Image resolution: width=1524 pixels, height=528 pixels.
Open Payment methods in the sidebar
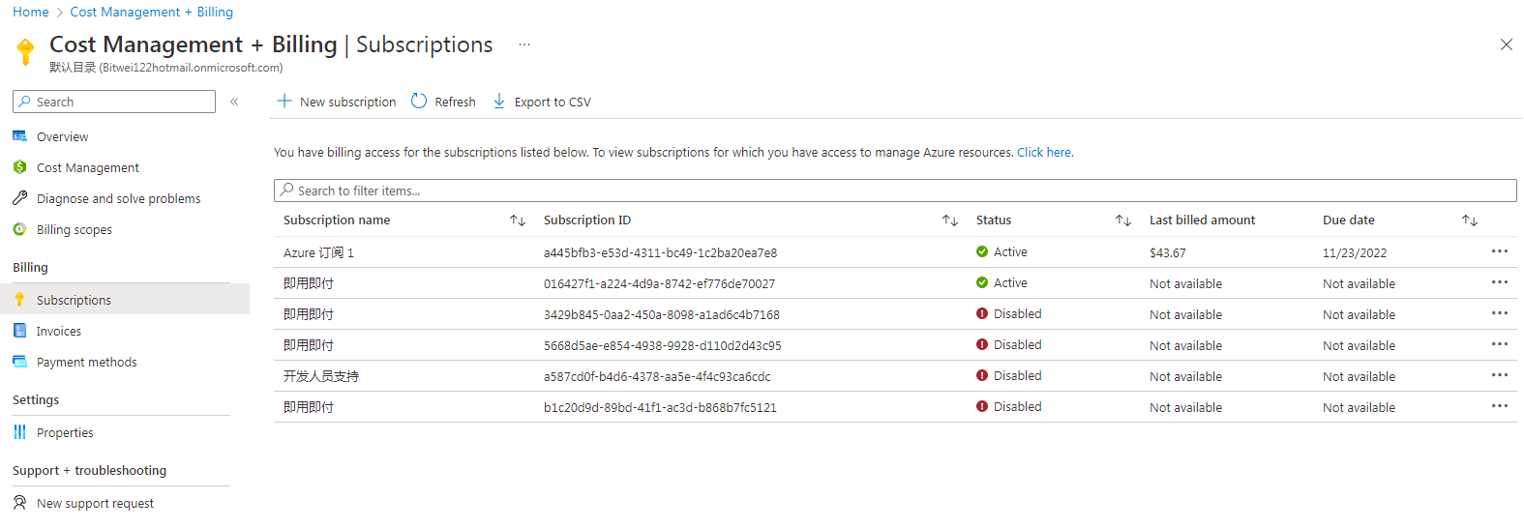86,362
